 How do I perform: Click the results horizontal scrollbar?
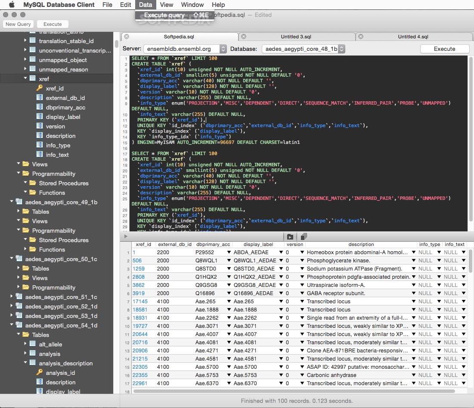click(x=294, y=391)
